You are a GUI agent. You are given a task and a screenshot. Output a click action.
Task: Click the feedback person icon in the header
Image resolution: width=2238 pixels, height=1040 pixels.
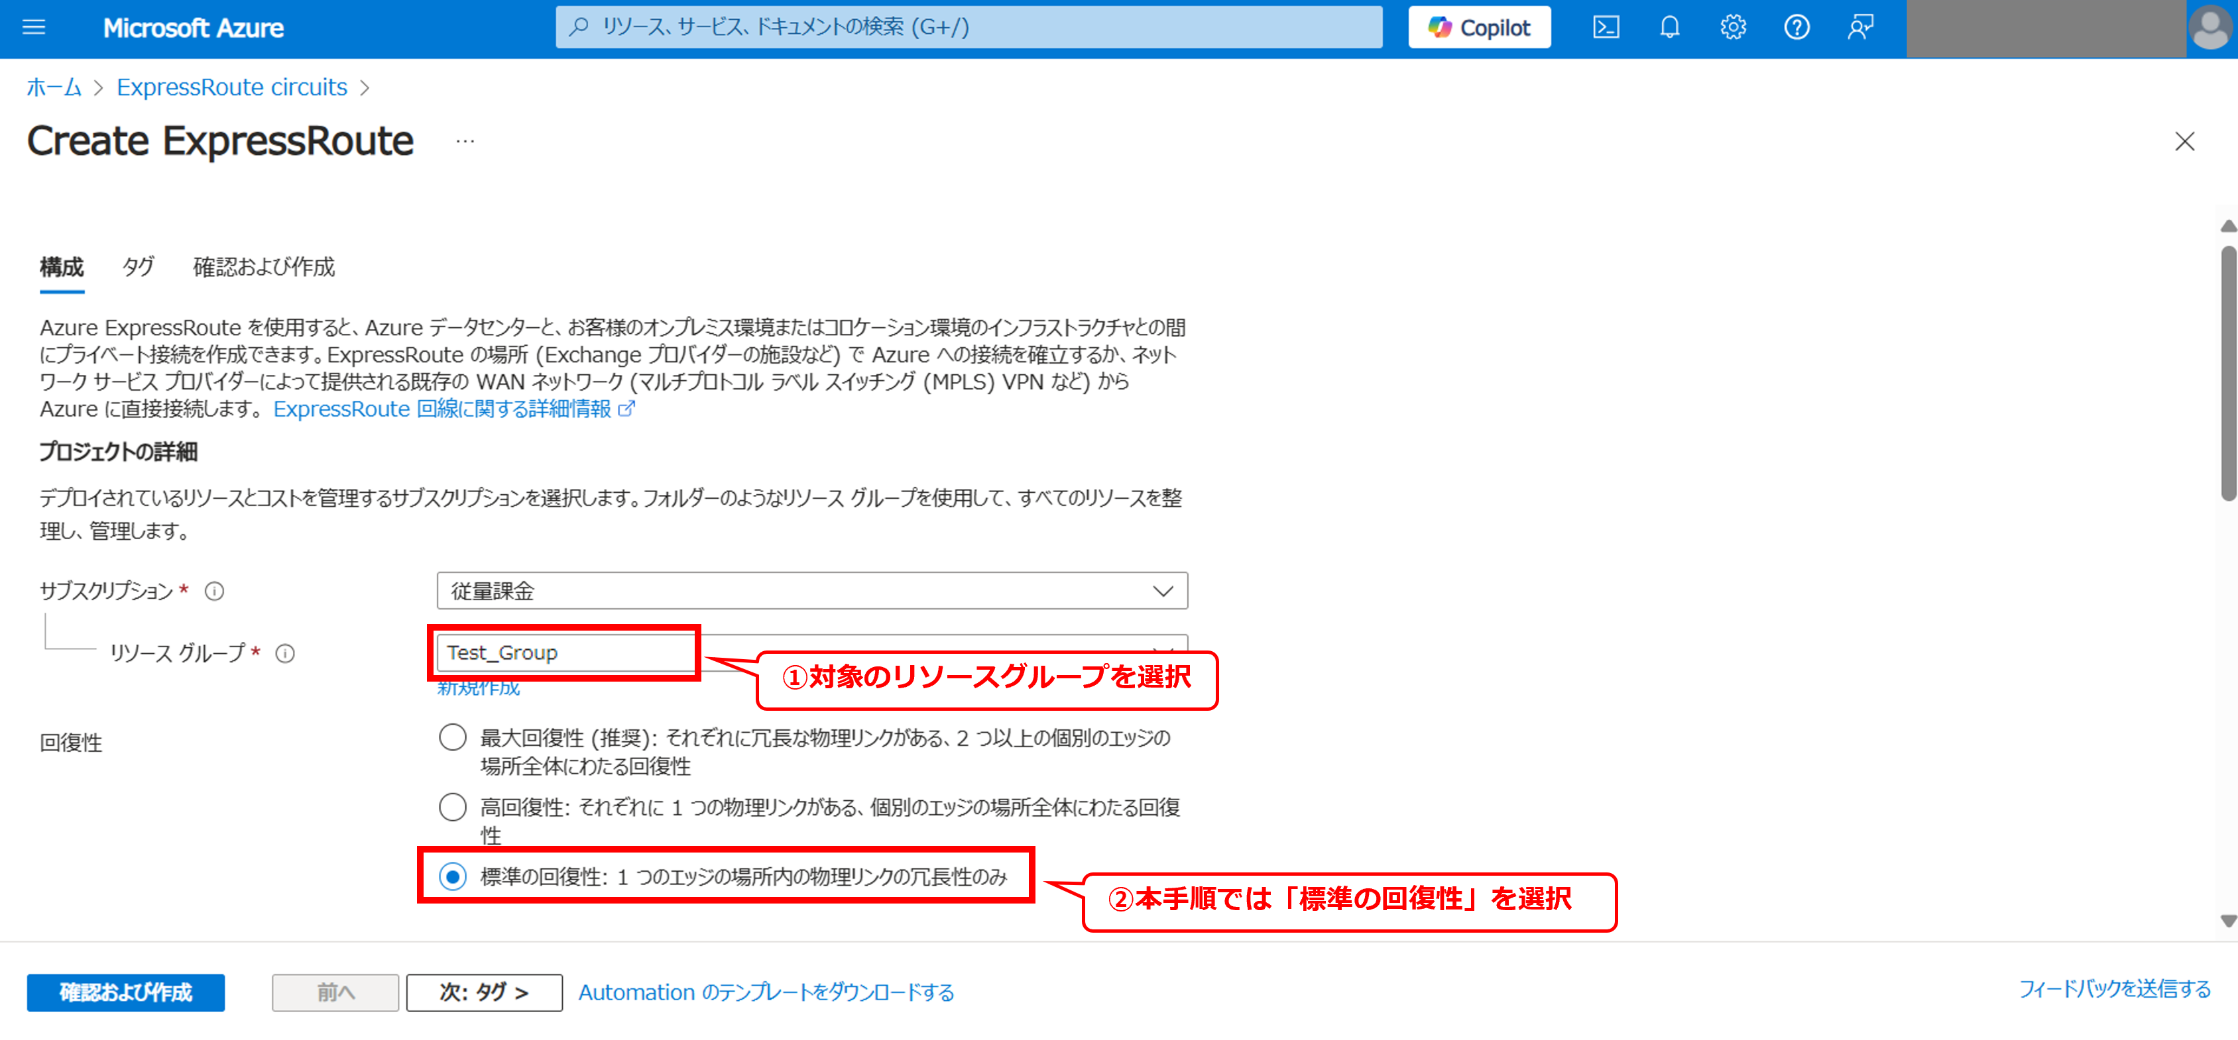[x=1860, y=28]
